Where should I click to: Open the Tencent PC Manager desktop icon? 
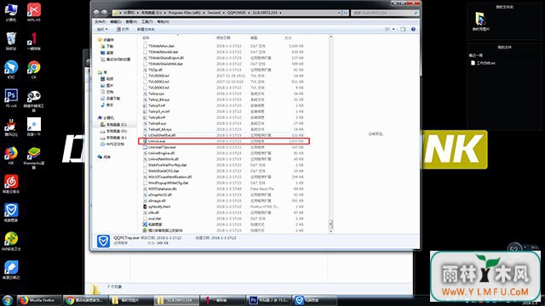click(11, 212)
